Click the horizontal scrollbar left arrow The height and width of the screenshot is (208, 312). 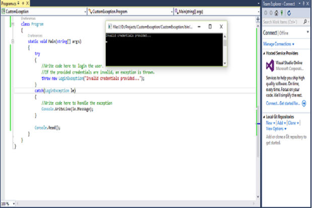(18, 203)
